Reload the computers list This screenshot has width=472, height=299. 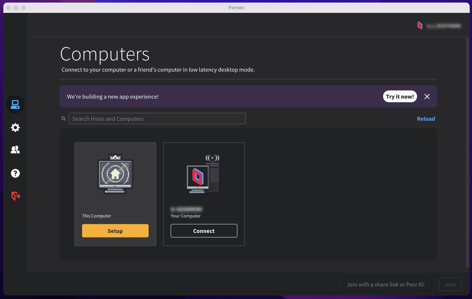426,119
